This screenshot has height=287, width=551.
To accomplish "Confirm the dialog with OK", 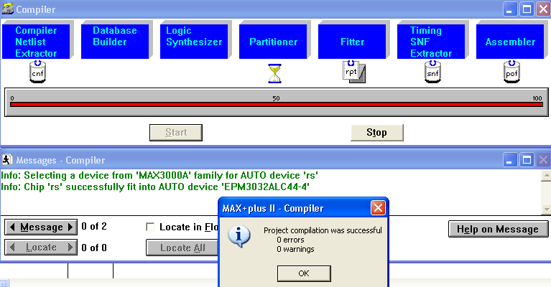I will [304, 273].
